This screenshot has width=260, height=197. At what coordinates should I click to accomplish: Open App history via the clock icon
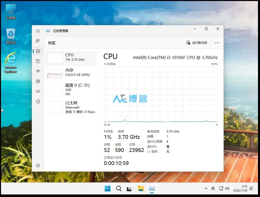tap(38, 61)
